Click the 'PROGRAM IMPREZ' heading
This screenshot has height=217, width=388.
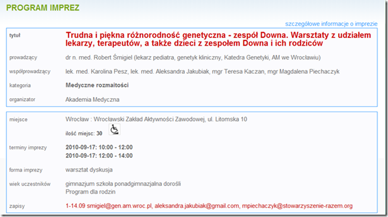point(43,8)
